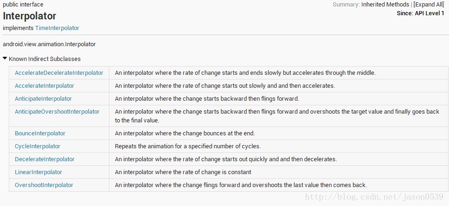Open AnticipateOvershootInterpolator class page
449x206 pixels.
click(57, 112)
